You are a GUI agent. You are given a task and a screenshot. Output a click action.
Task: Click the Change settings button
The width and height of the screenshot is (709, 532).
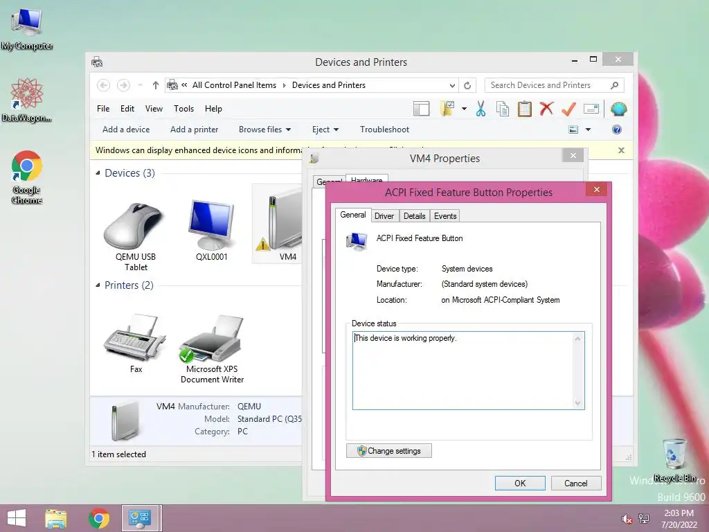(x=389, y=451)
